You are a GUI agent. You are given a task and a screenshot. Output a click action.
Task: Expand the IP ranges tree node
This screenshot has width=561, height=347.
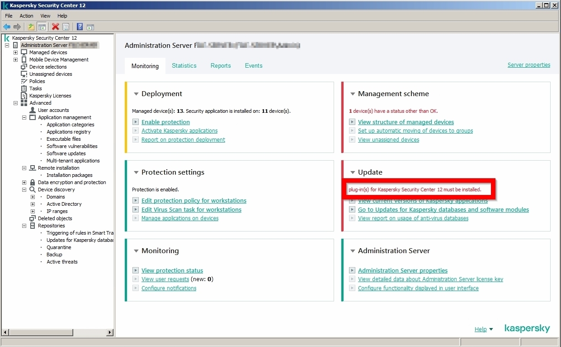tap(33, 211)
